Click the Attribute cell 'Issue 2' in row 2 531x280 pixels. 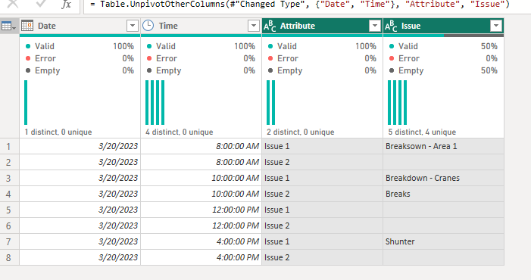tap(323, 162)
